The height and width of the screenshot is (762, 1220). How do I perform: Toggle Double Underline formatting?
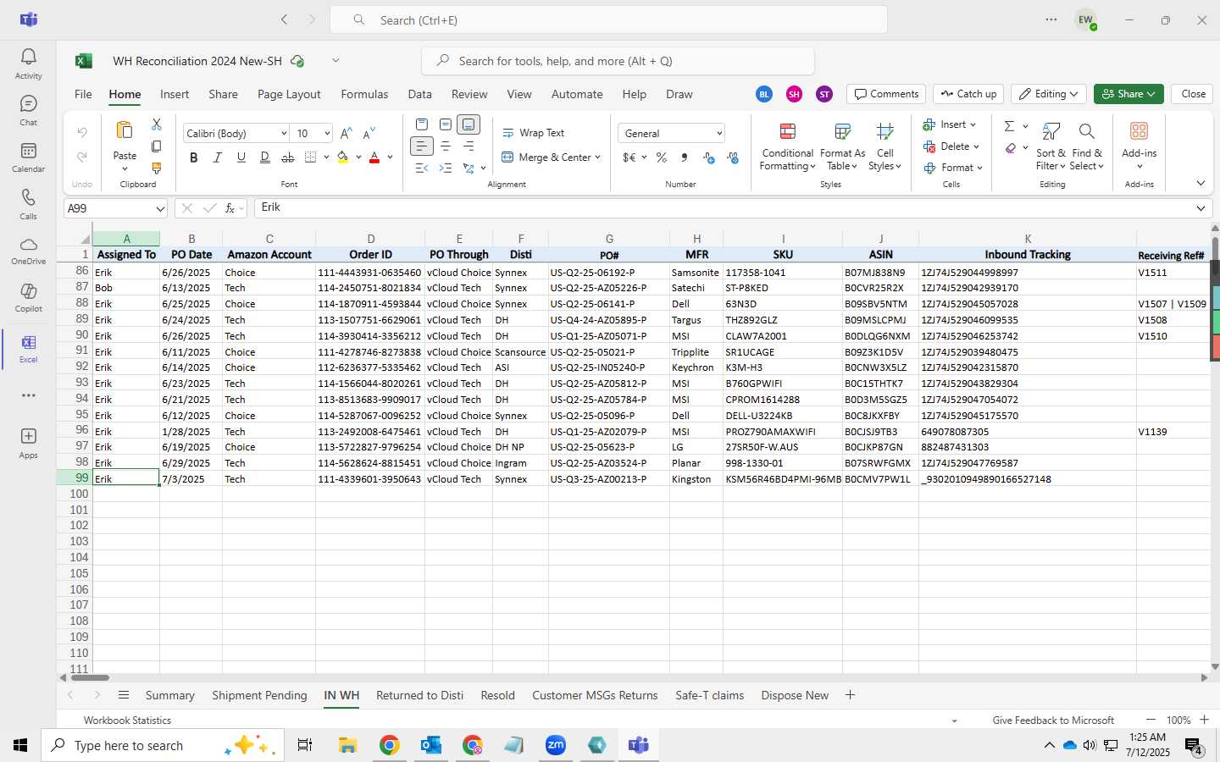coord(265,157)
